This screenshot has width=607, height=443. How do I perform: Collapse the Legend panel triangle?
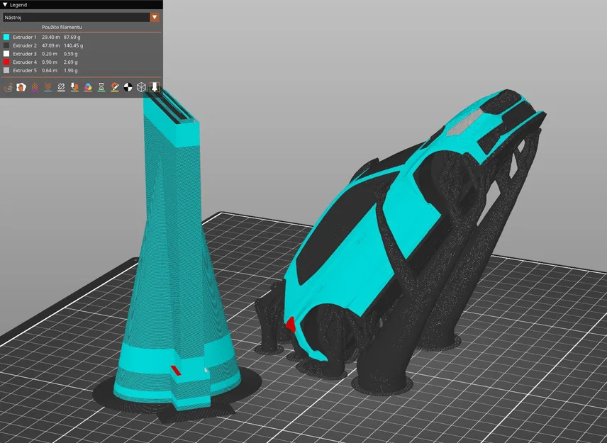(x=5, y=5)
